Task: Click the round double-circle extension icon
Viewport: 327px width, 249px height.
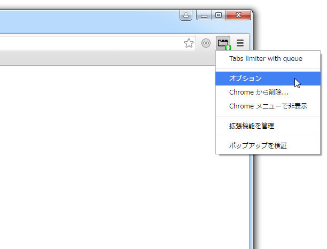Action: (x=206, y=43)
